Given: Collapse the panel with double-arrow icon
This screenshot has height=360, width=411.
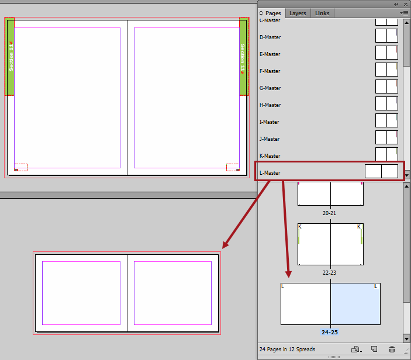Looking at the screenshot, I should (x=396, y=4).
